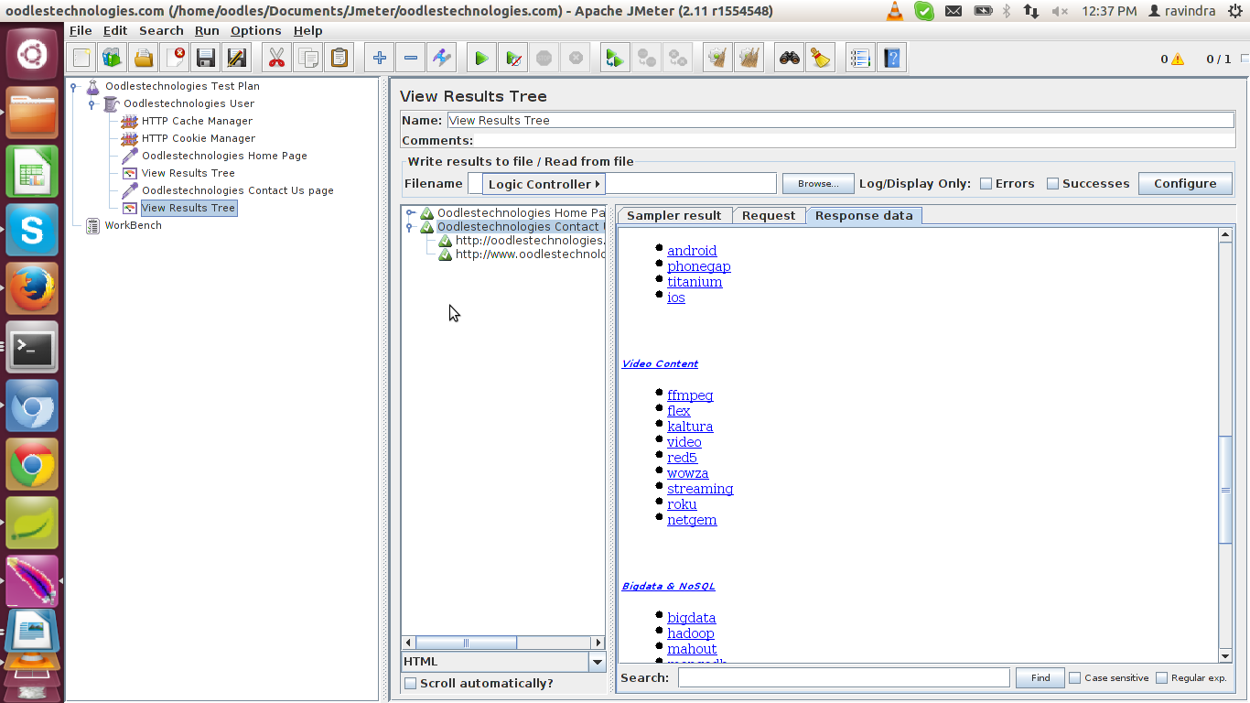
Task: Collapse all nodes with minus icon
Action: 411,59
